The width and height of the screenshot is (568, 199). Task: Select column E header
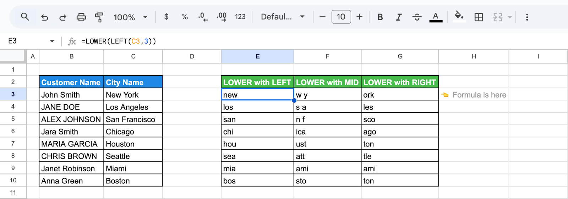(257, 56)
